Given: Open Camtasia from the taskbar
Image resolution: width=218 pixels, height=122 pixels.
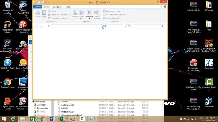Looking at the screenshot, I should click(x=82, y=119).
